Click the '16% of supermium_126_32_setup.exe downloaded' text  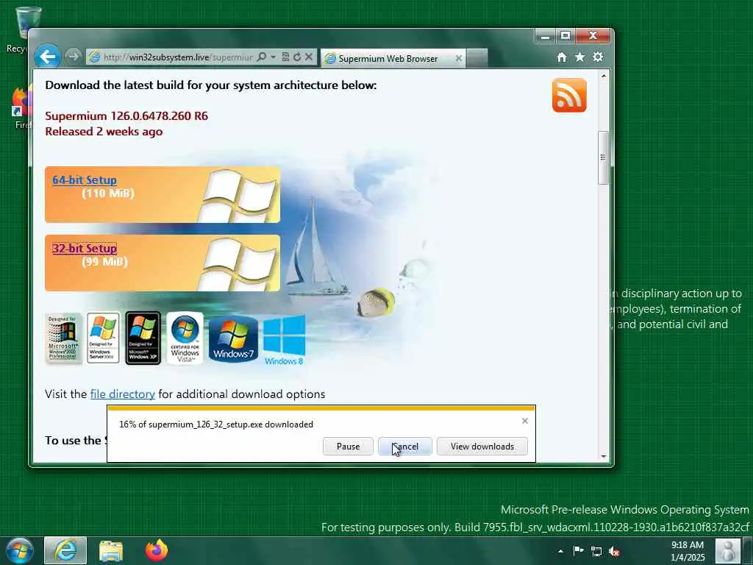point(216,424)
